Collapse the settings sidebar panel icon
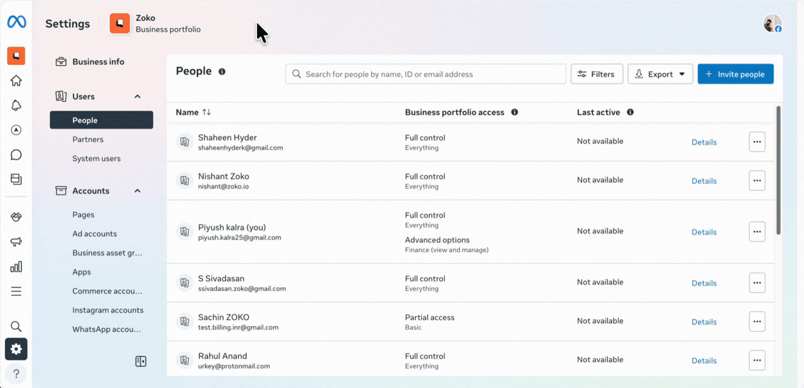804x388 pixels. (141, 361)
